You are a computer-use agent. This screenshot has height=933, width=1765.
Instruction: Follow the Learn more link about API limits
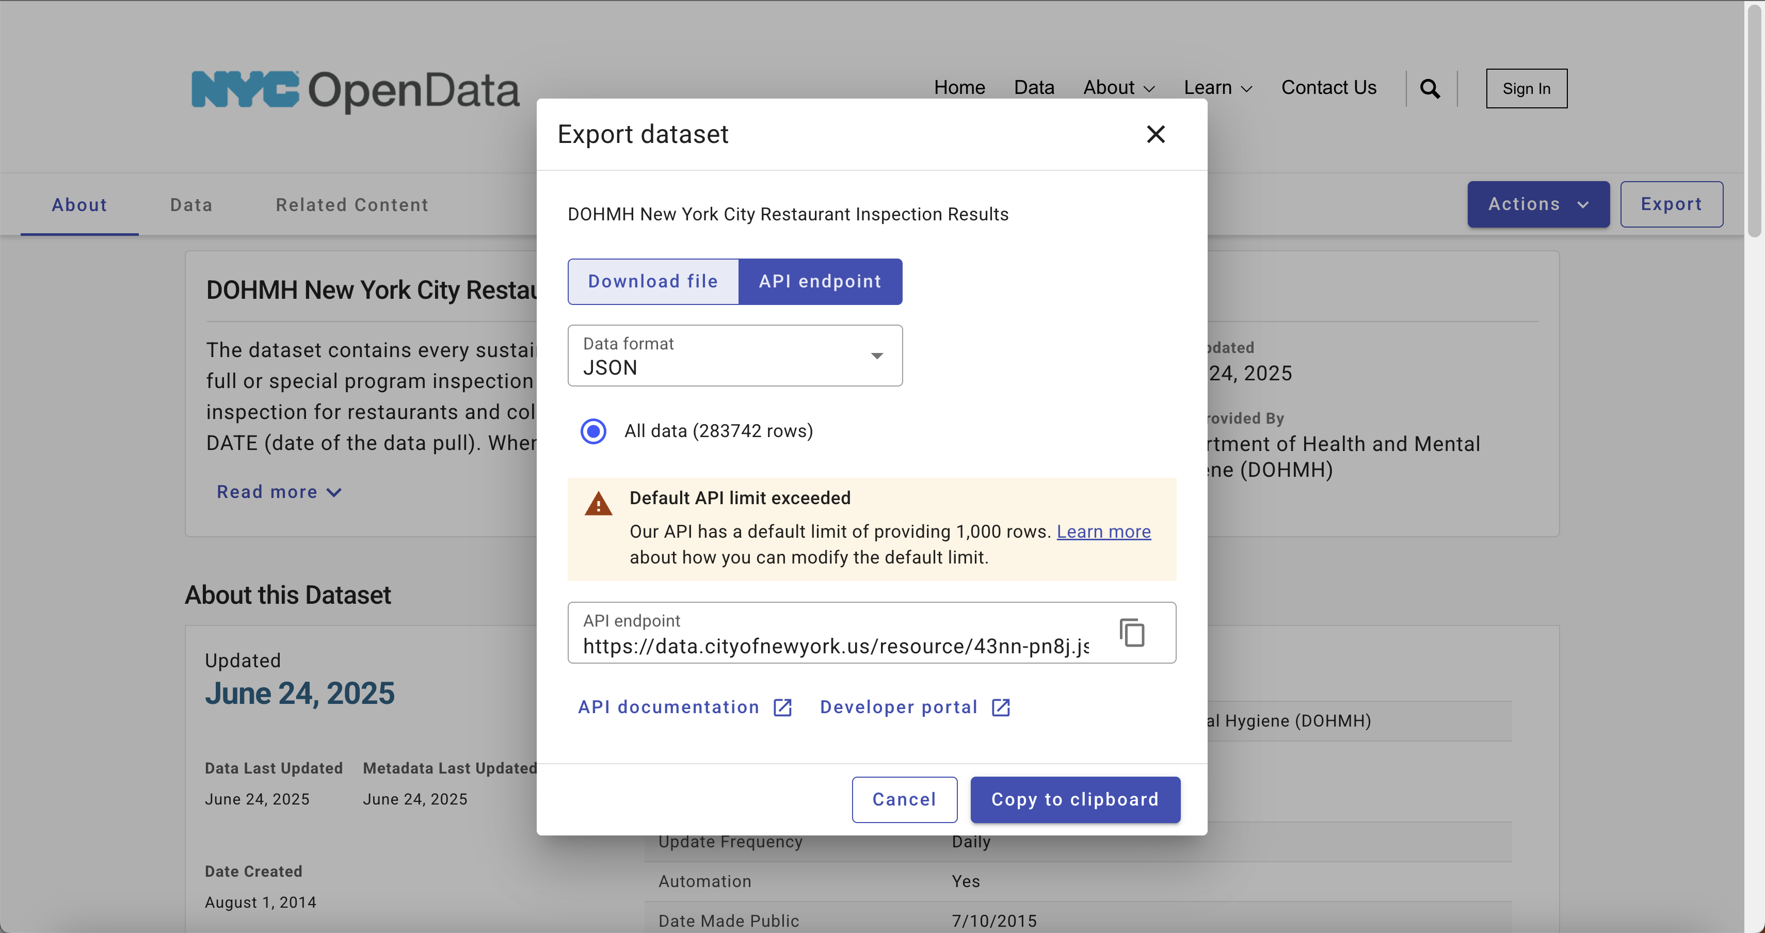coord(1102,532)
